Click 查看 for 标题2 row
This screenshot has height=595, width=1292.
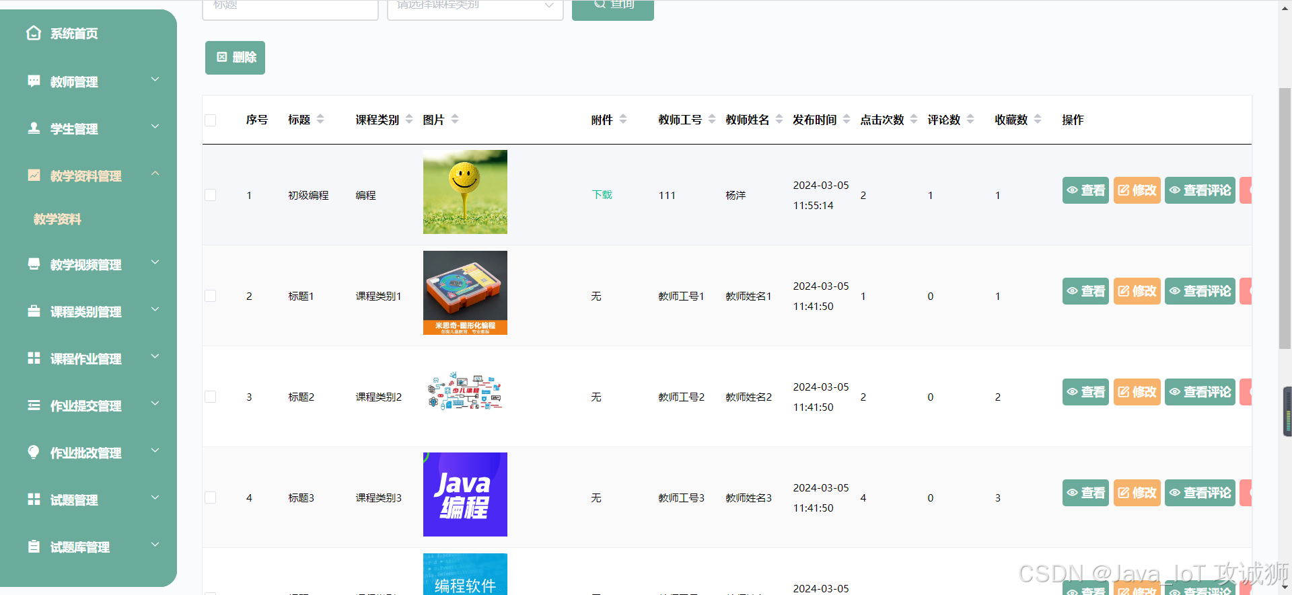coord(1085,392)
